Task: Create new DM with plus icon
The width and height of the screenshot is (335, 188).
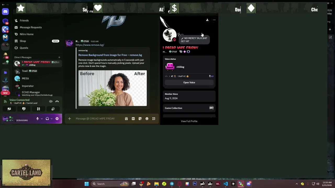Action: click(59, 57)
